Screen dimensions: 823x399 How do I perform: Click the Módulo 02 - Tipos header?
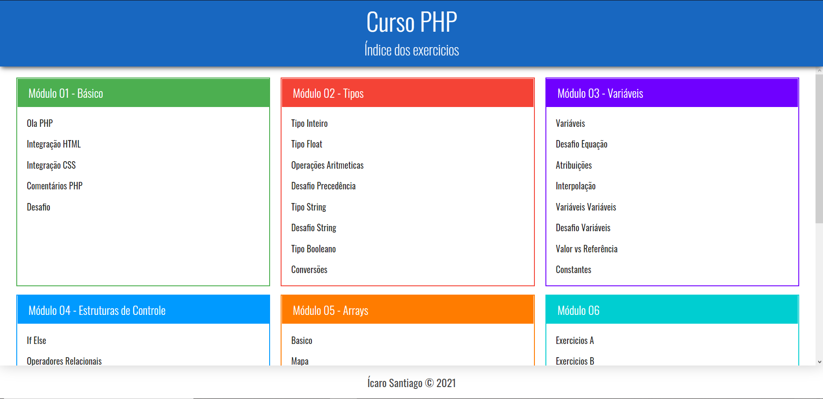coord(408,93)
